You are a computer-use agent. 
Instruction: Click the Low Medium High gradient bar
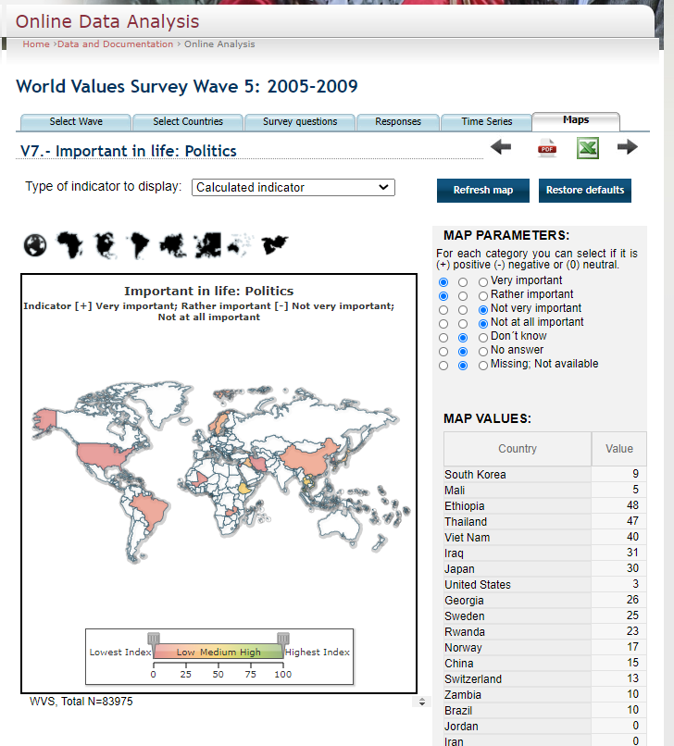pos(218,652)
